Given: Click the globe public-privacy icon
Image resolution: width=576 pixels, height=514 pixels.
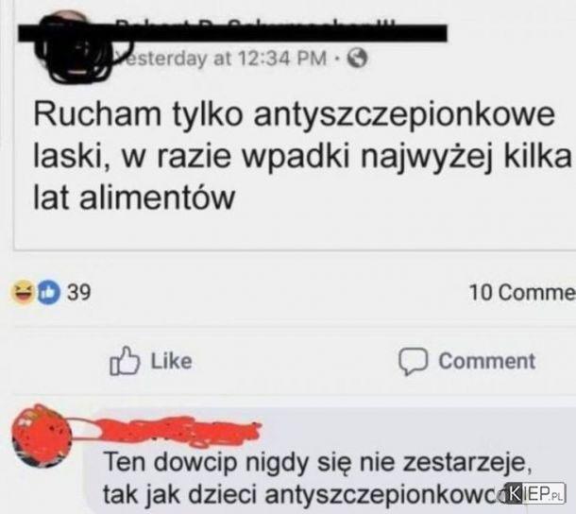Looking at the screenshot, I should pos(357,59).
